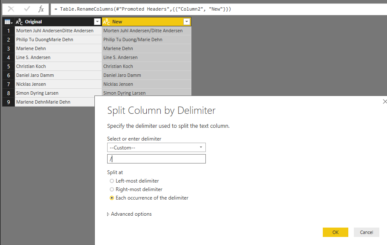
Task: Confirm the formula with the checkmark icon
Action: click(27, 9)
